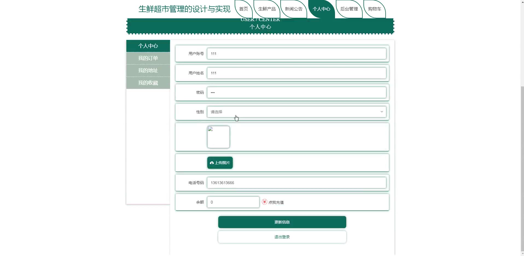Image resolution: width=524 pixels, height=256 pixels.
Task: Click the 余额 label text
Action: pos(200,202)
